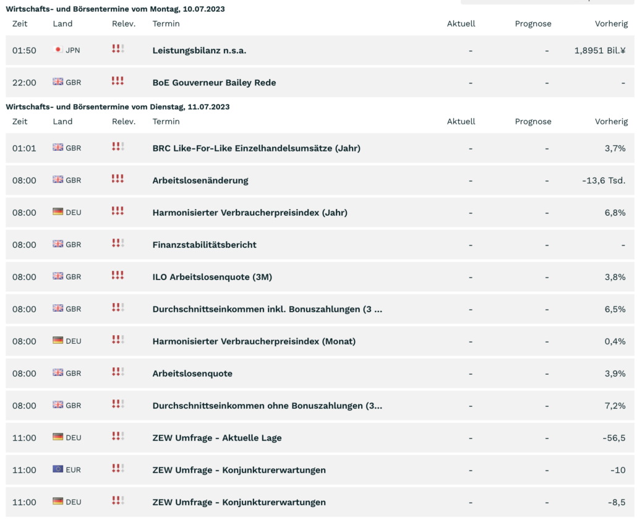Click the UK flag in the Finanzstabilitätsbericht row
Screen dimensions: 637x520
click(58, 244)
